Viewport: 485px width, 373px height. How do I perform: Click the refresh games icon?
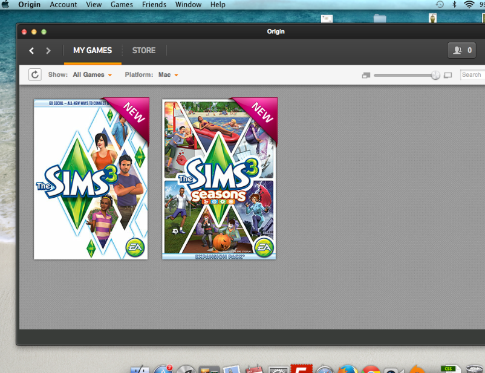(35, 74)
